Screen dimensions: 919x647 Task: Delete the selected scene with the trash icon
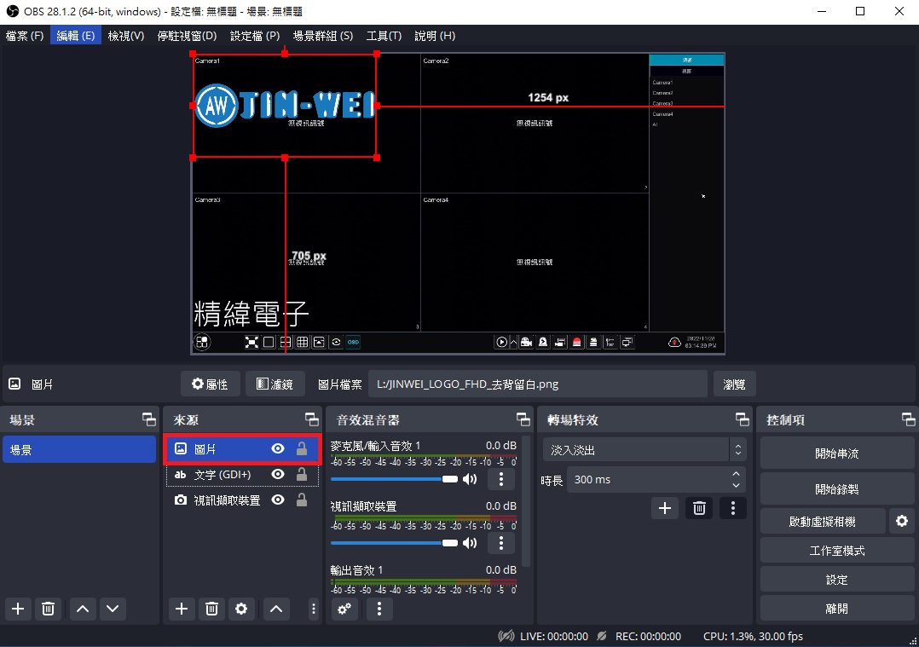click(x=48, y=609)
